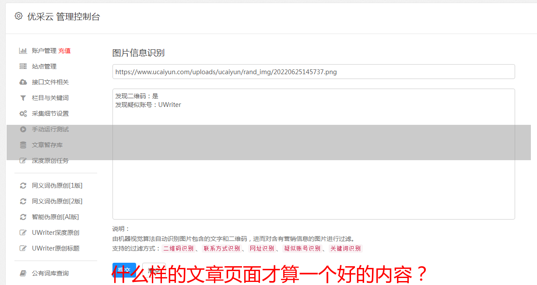Open 账户管理 bar chart icon
This screenshot has width=537, height=285.
pyautogui.click(x=23, y=51)
